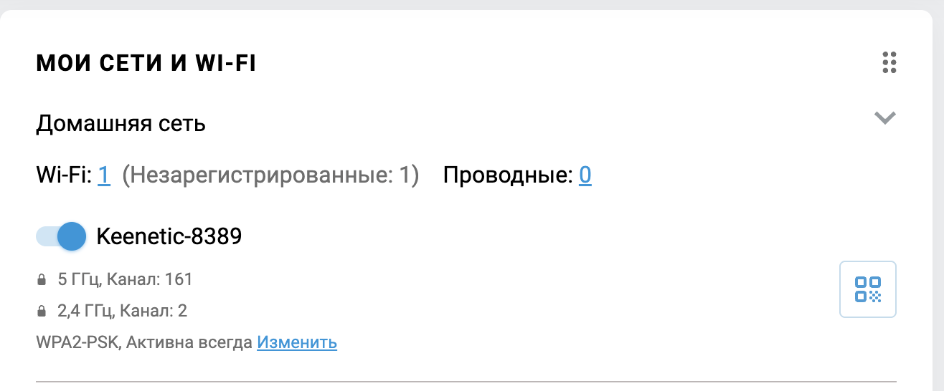Click the horizontal divider below the network
The height and width of the screenshot is (391, 944).
[466, 382]
